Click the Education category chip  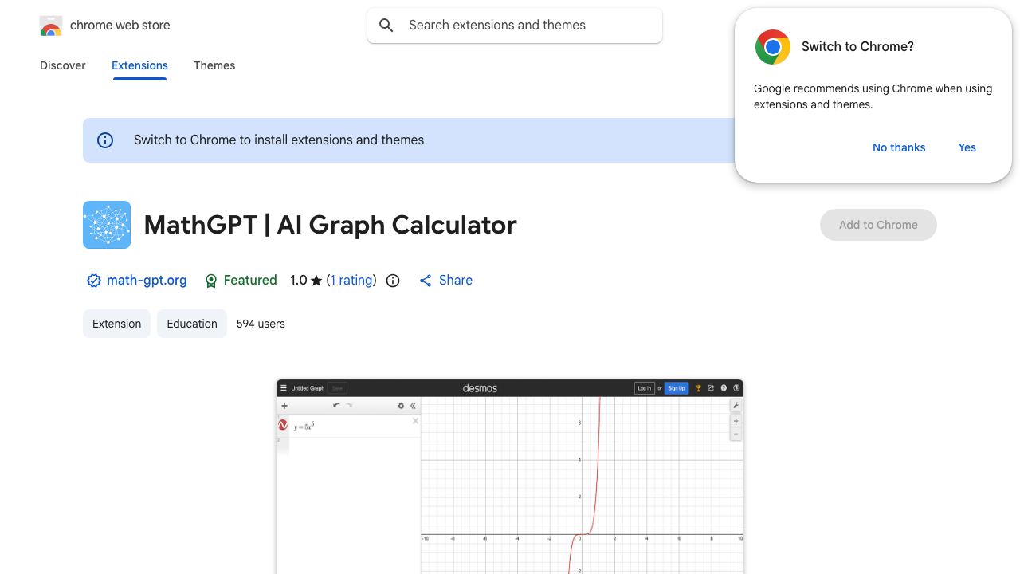click(192, 324)
